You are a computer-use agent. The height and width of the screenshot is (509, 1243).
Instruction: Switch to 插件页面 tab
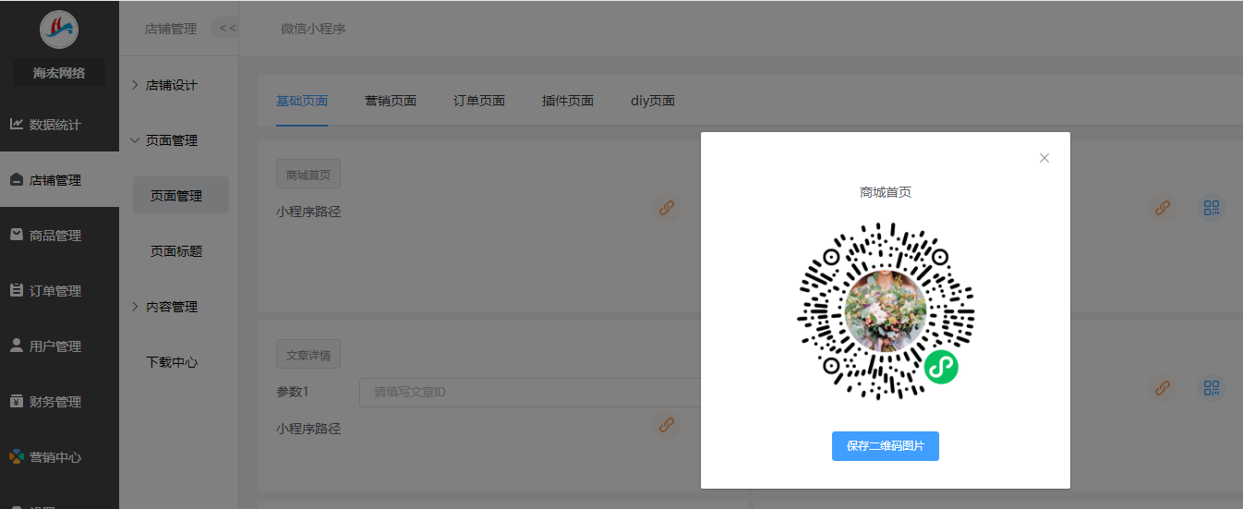coord(568,101)
